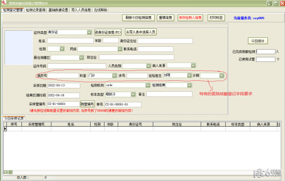Image resolution: width=285 pixels, height=181 pixels.
Task: Click the 床号 input field
Action: pos(137,76)
